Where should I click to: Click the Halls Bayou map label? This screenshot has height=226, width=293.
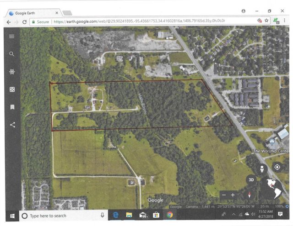142,104
